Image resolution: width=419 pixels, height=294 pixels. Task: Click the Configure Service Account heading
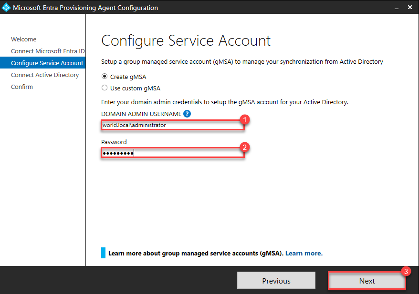coord(186,41)
